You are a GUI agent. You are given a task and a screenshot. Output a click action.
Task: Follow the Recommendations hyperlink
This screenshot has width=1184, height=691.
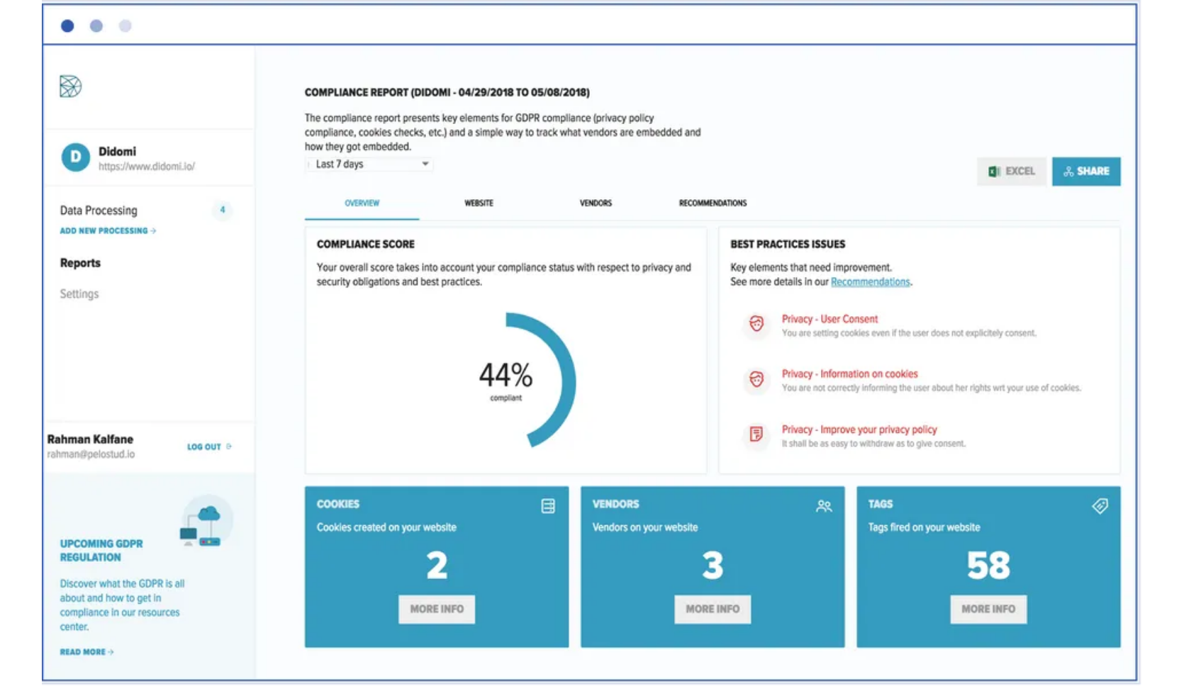[x=870, y=282]
